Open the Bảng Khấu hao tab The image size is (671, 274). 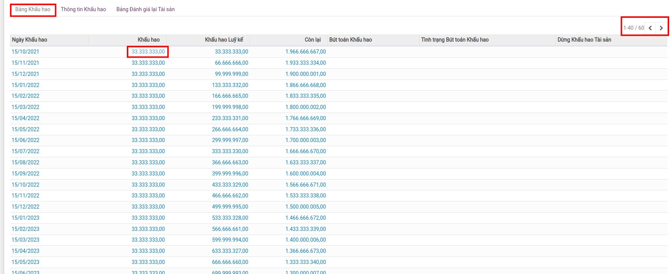pyautogui.click(x=33, y=9)
